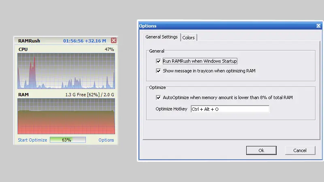The image size is (324, 182).
Task: Open the Options link in RAMRush
Action: [x=106, y=140]
